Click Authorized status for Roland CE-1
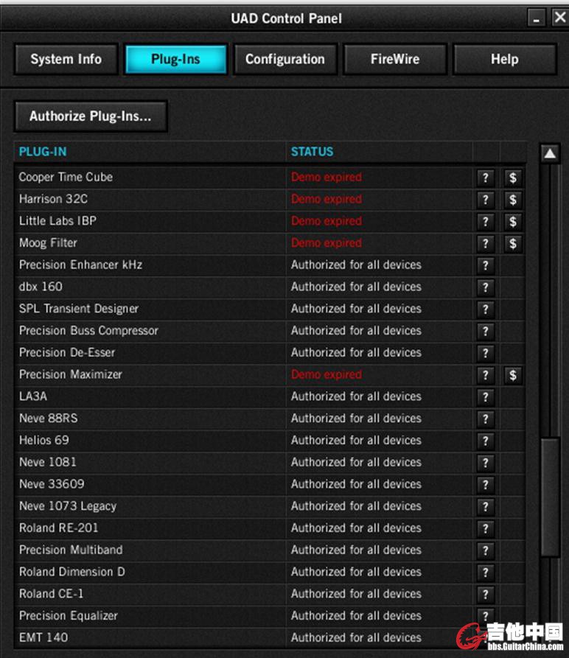This screenshot has height=658, width=569. [x=356, y=594]
